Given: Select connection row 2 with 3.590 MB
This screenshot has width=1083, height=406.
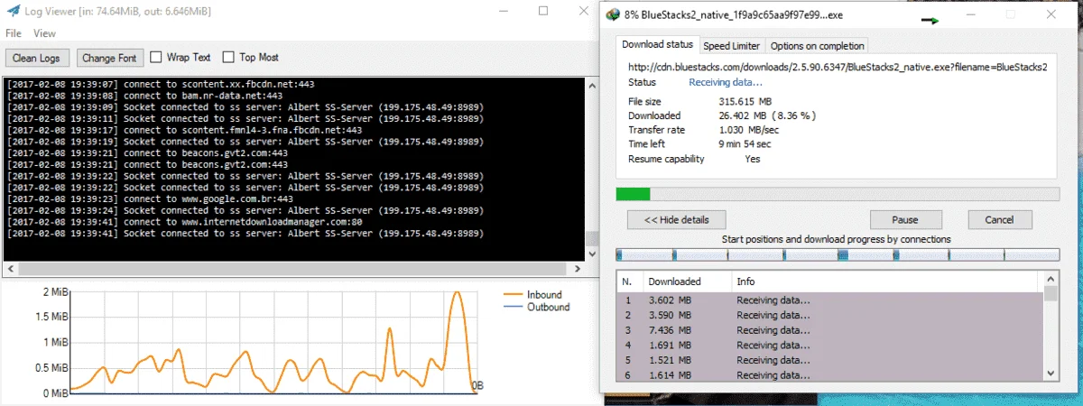Looking at the screenshot, I should (830, 315).
